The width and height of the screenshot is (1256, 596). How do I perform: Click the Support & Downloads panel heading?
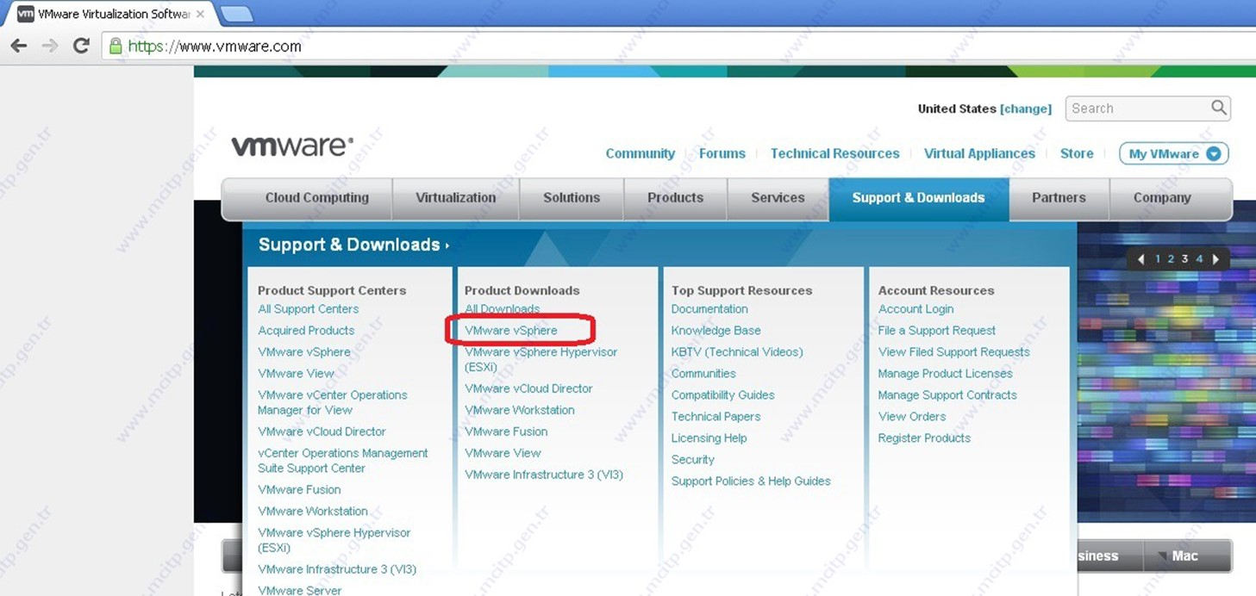click(353, 245)
